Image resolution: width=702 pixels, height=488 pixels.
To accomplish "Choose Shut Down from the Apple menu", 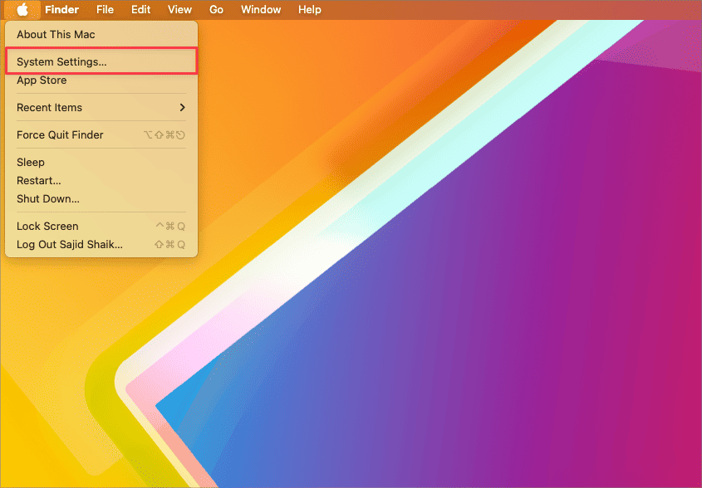I will coord(48,199).
